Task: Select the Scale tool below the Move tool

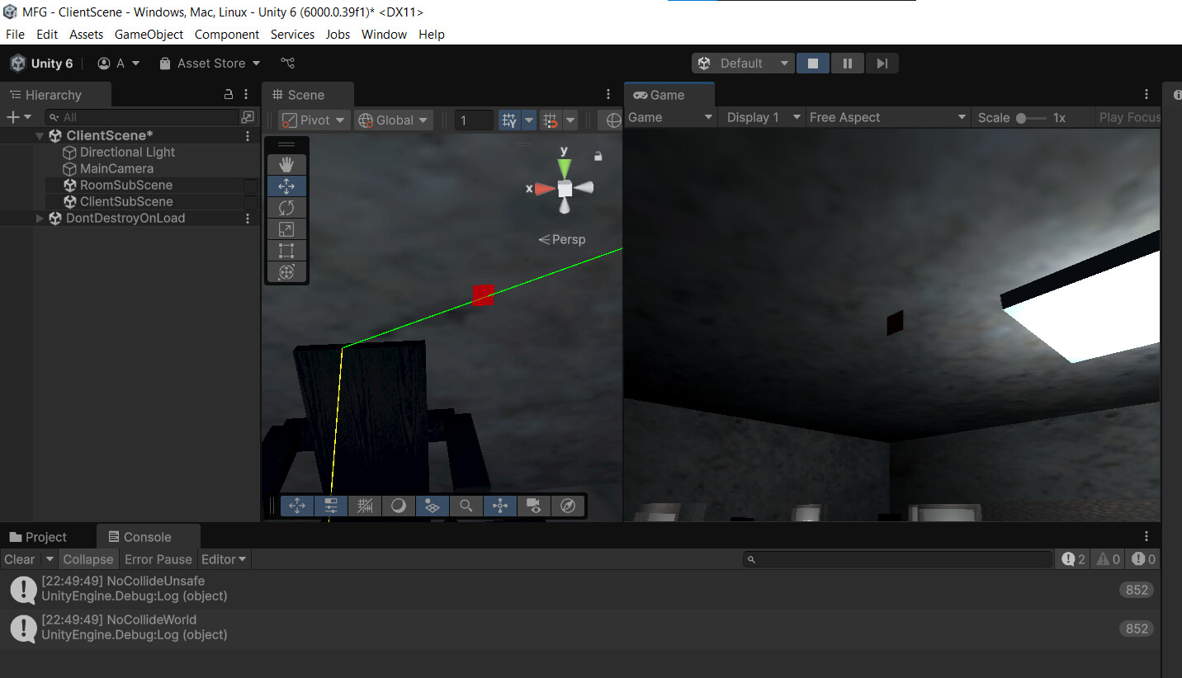Action: click(x=286, y=228)
